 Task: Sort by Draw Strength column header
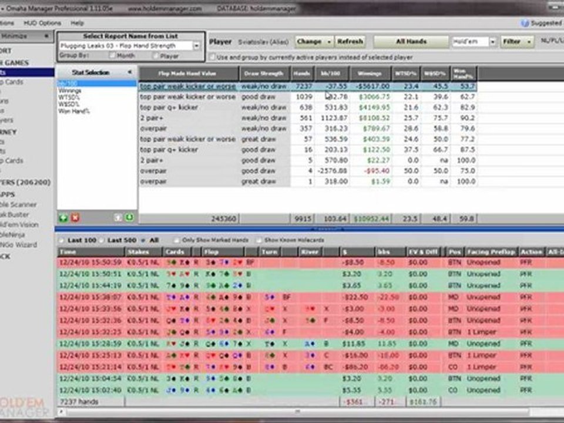[x=264, y=74]
